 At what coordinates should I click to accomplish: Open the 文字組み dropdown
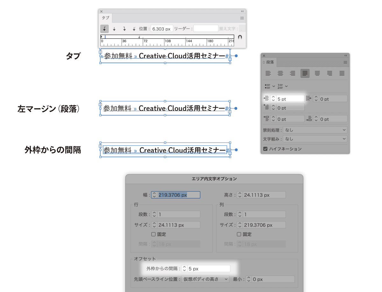(315, 139)
